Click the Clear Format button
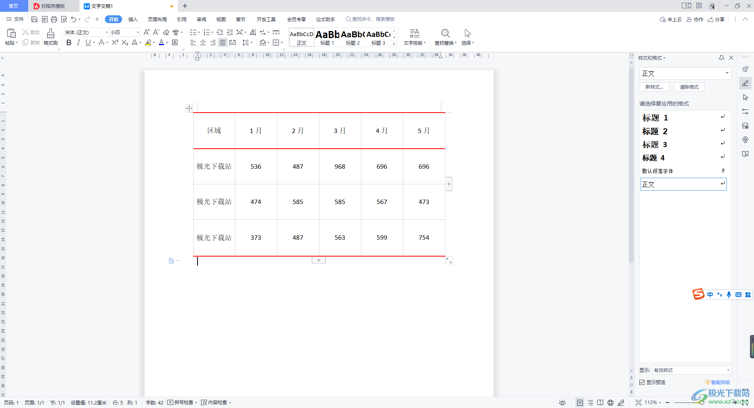Screen dimensions: 754x408 [689, 87]
